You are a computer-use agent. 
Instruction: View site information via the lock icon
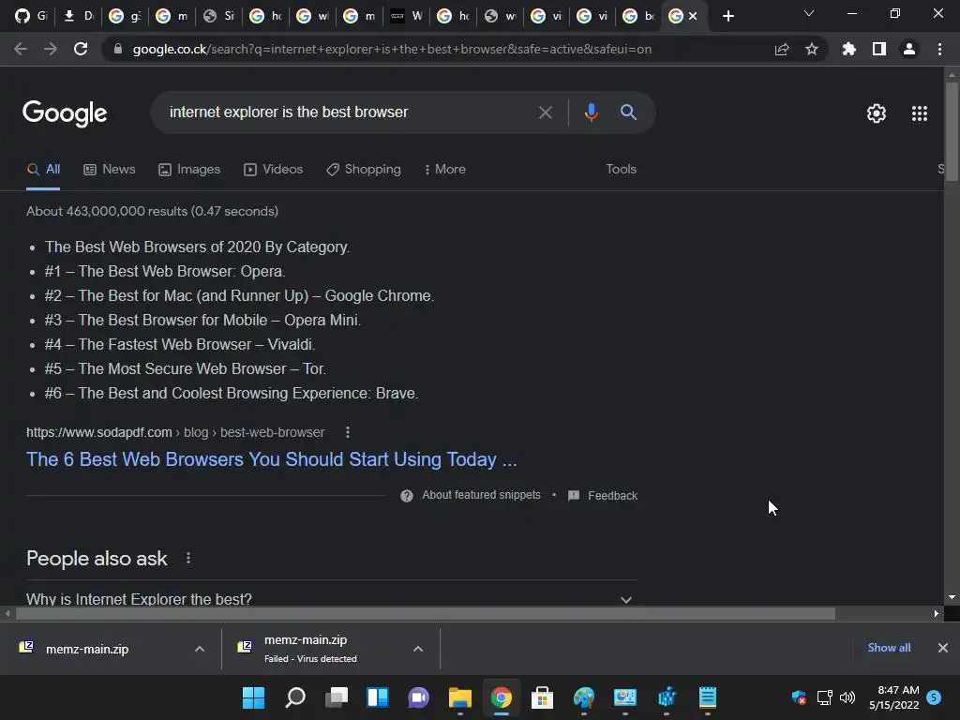(x=118, y=49)
